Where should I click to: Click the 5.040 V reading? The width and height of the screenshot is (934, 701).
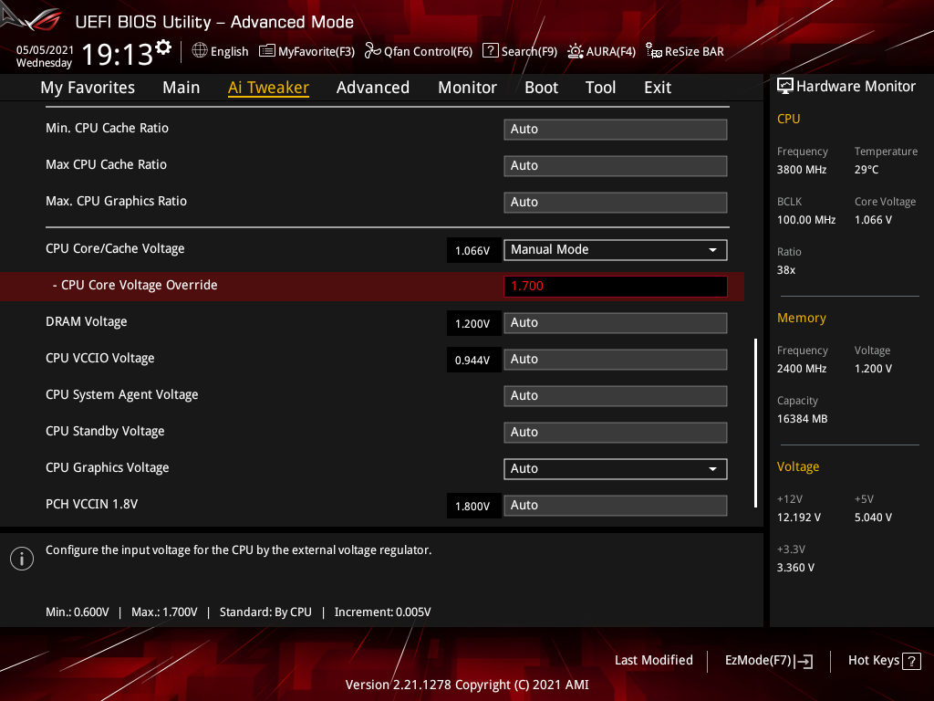(x=873, y=517)
